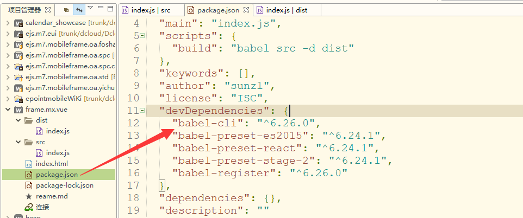Select index.html in the tree
The height and width of the screenshot is (218, 523).
pos(52,164)
